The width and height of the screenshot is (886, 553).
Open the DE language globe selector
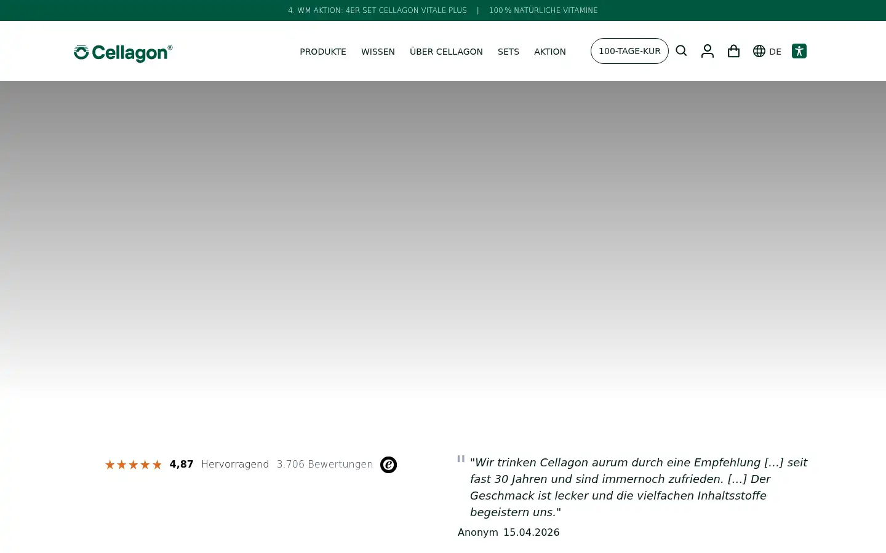(x=767, y=51)
